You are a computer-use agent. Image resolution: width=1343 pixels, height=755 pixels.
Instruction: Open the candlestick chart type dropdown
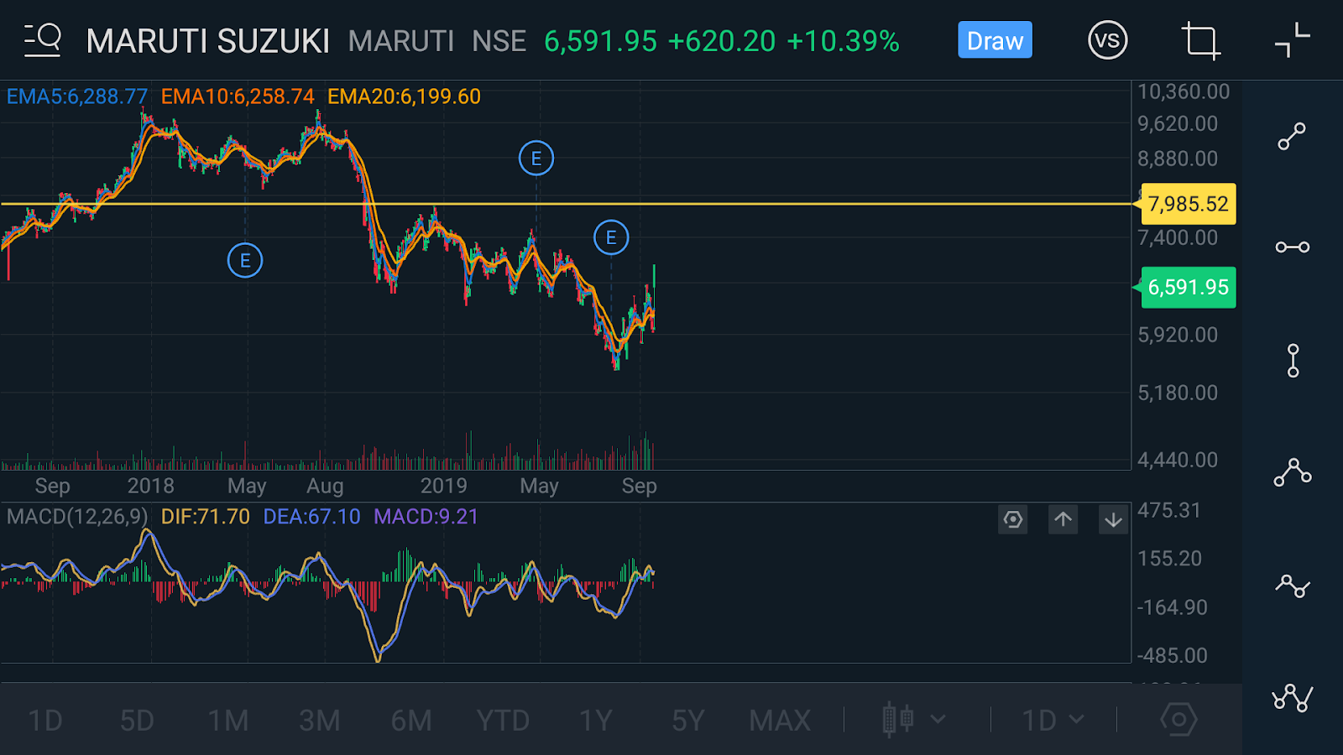[898, 719]
